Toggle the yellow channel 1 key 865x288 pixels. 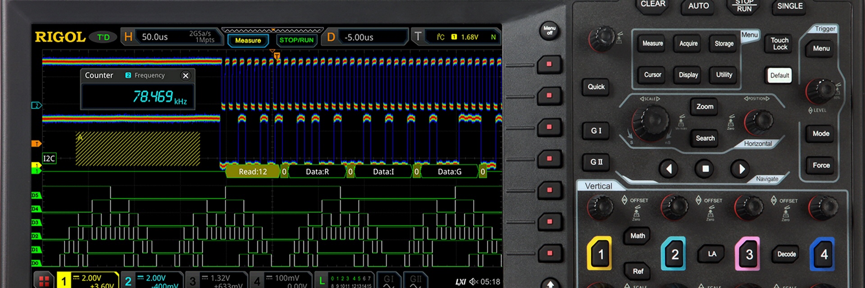600,253
